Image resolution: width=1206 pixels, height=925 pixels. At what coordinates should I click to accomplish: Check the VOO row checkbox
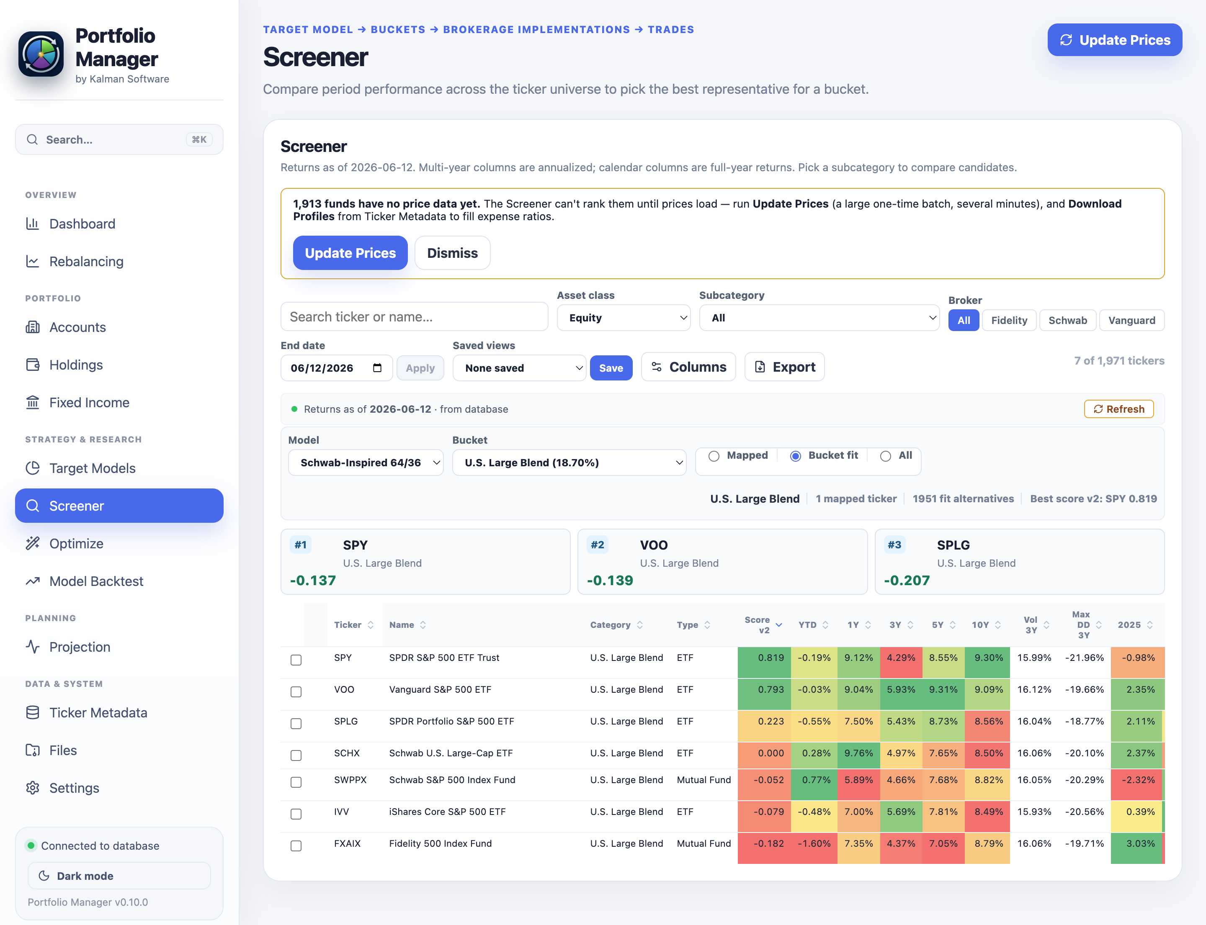[296, 691]
